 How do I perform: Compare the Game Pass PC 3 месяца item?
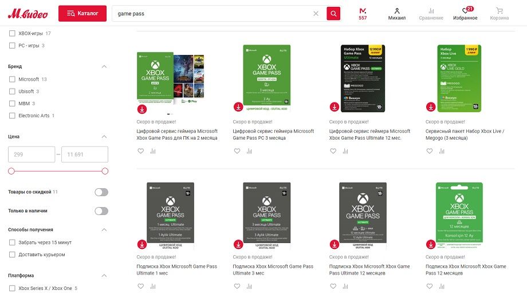(x=249, y=151)
